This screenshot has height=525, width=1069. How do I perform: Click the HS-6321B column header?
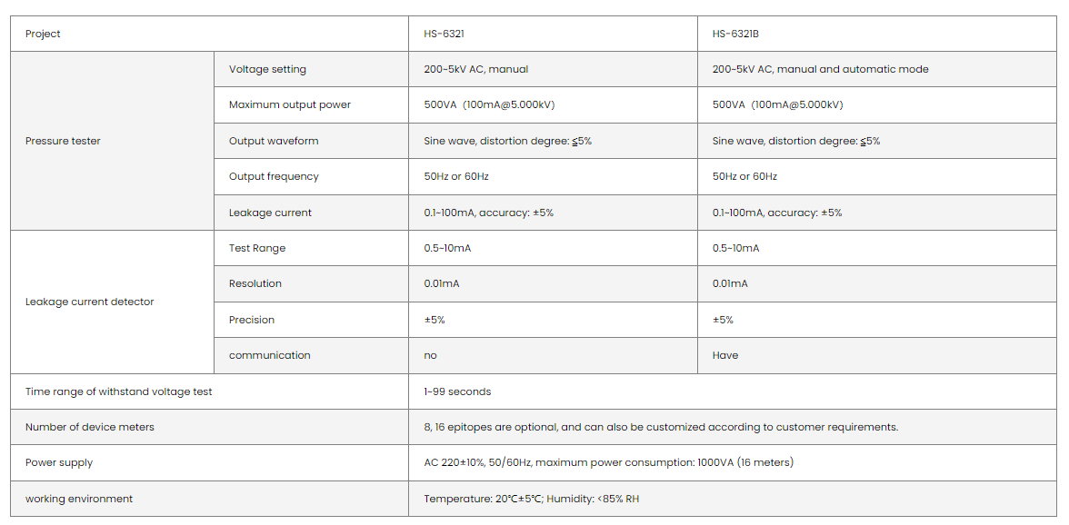click(735, 34)
